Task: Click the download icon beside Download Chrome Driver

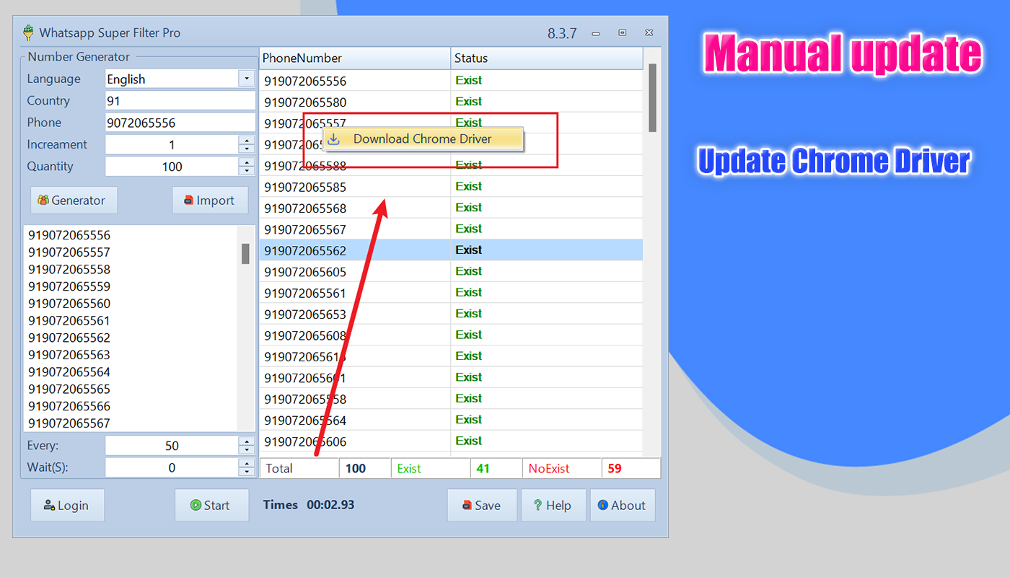Action: (x=333, y=138)
